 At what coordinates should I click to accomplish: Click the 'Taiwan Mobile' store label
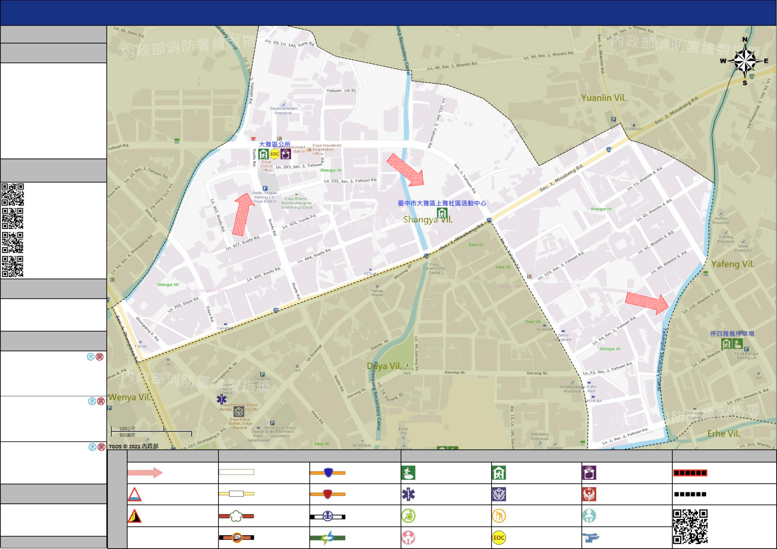click(x=377, y=293)
